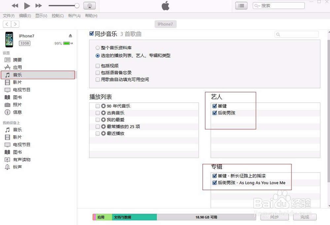Select 选定的播放列表、艺人、专辑和类型 option

[x=98, y=55]
